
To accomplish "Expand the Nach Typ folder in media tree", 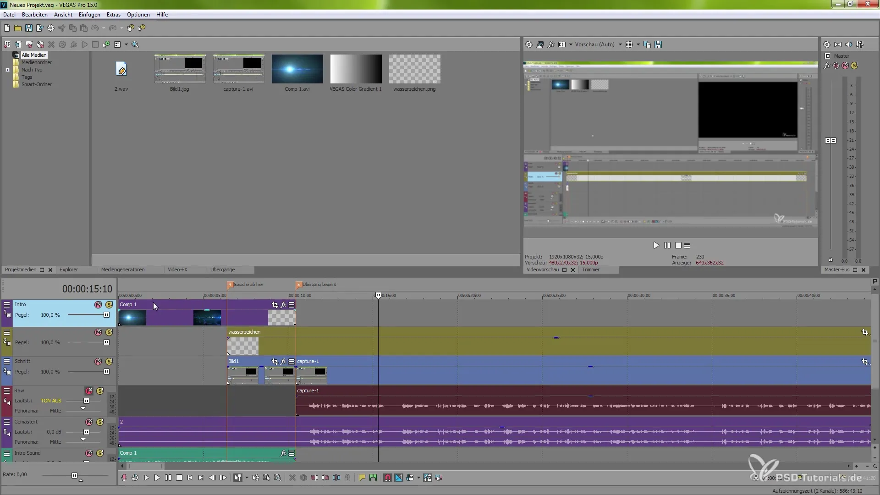I will click(7, 70).
